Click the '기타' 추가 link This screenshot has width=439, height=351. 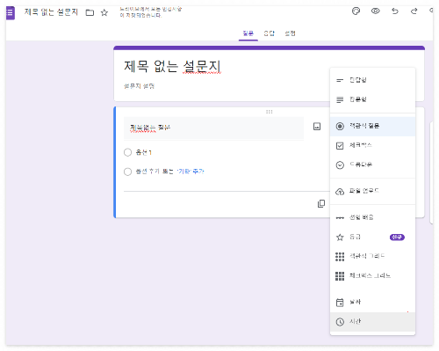pos(191,172)
